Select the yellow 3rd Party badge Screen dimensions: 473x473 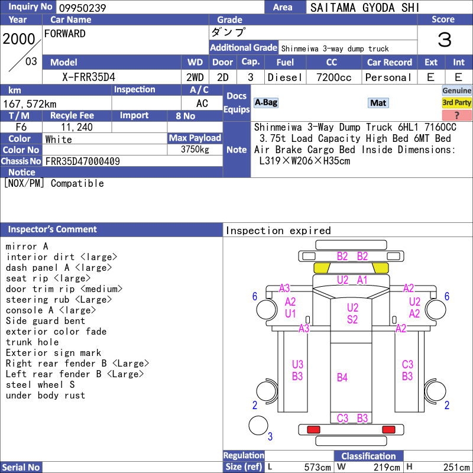(456, 102)
